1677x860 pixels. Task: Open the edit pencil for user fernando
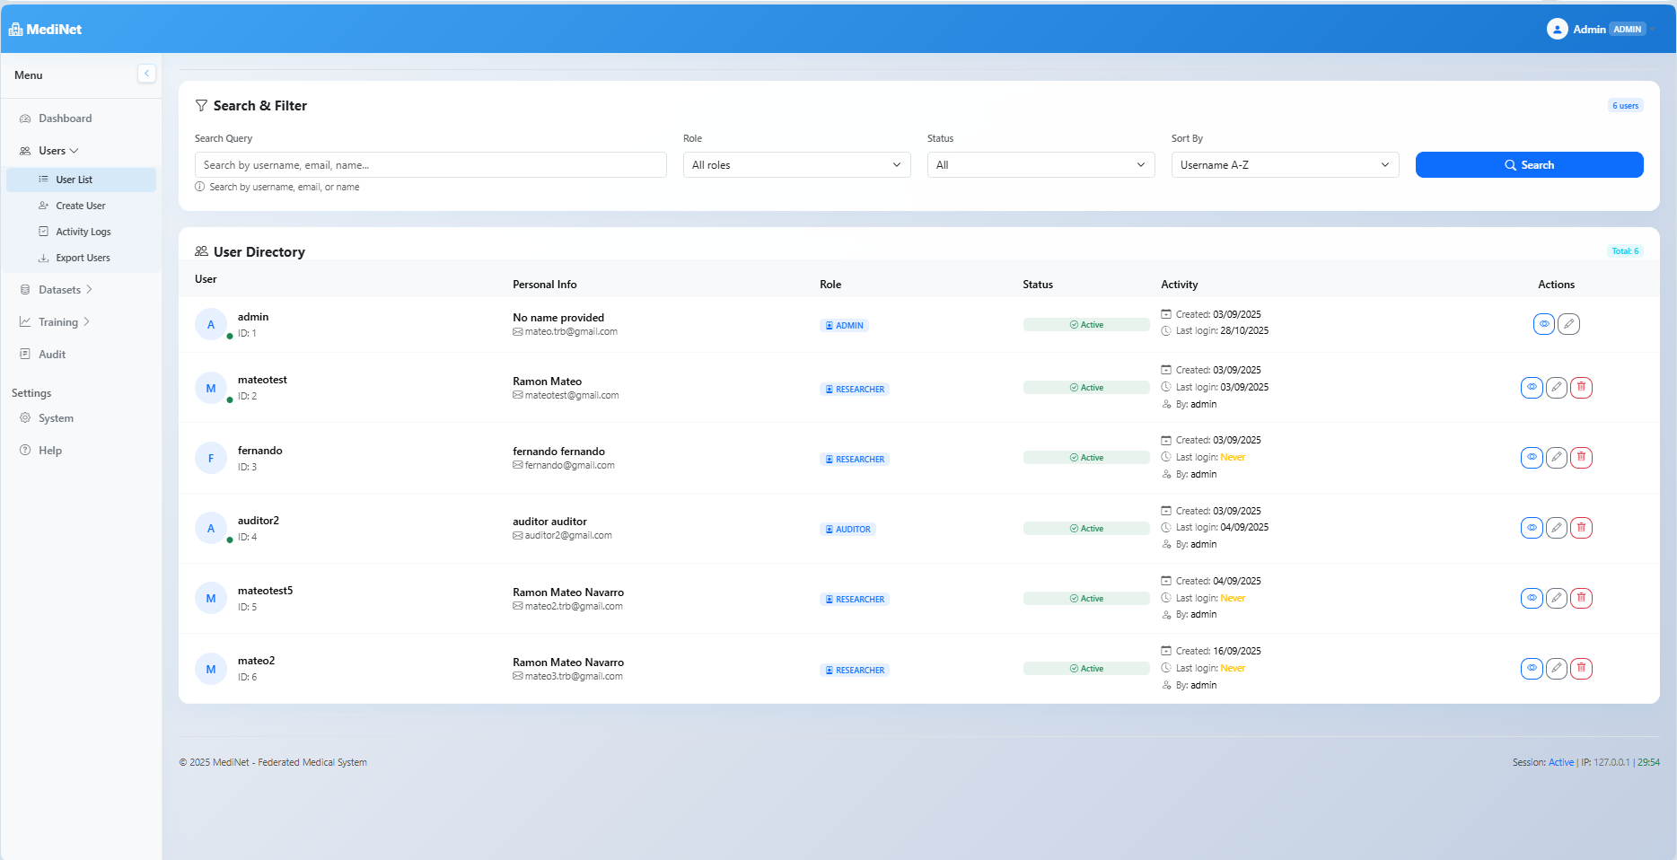[1556, 457]
